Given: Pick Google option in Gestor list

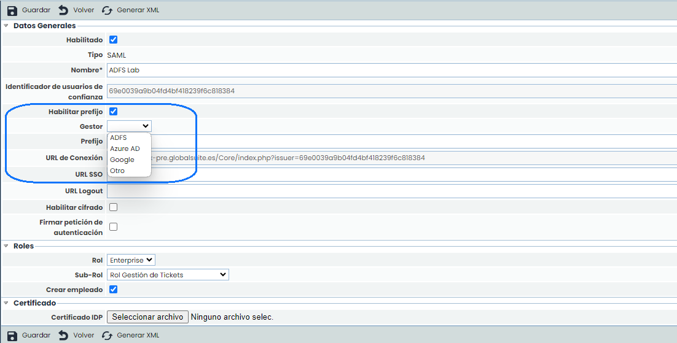Looking at the screenshot, I should click(122, 160).
